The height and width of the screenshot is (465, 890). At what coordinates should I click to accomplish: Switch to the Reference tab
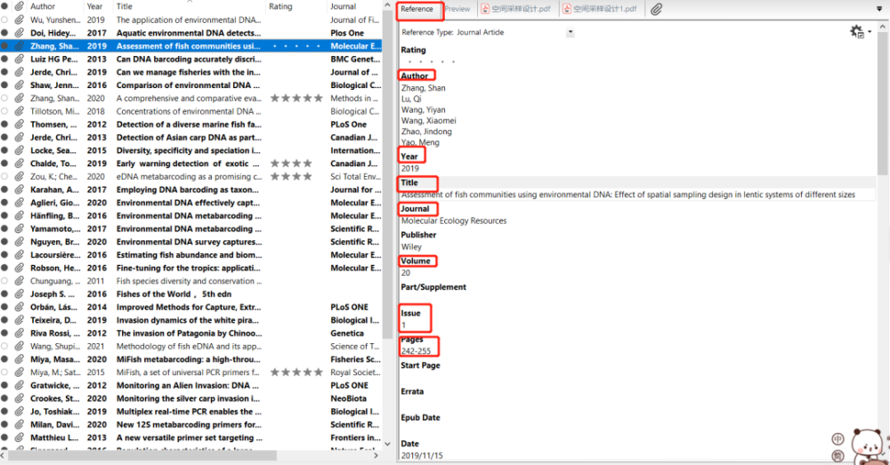(417, 9)
